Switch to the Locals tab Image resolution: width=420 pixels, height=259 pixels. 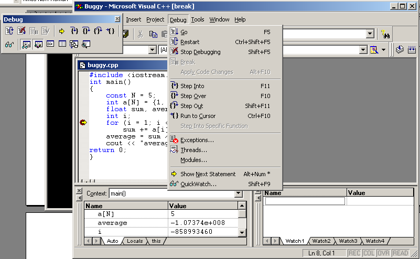click(x=135, y=241)
